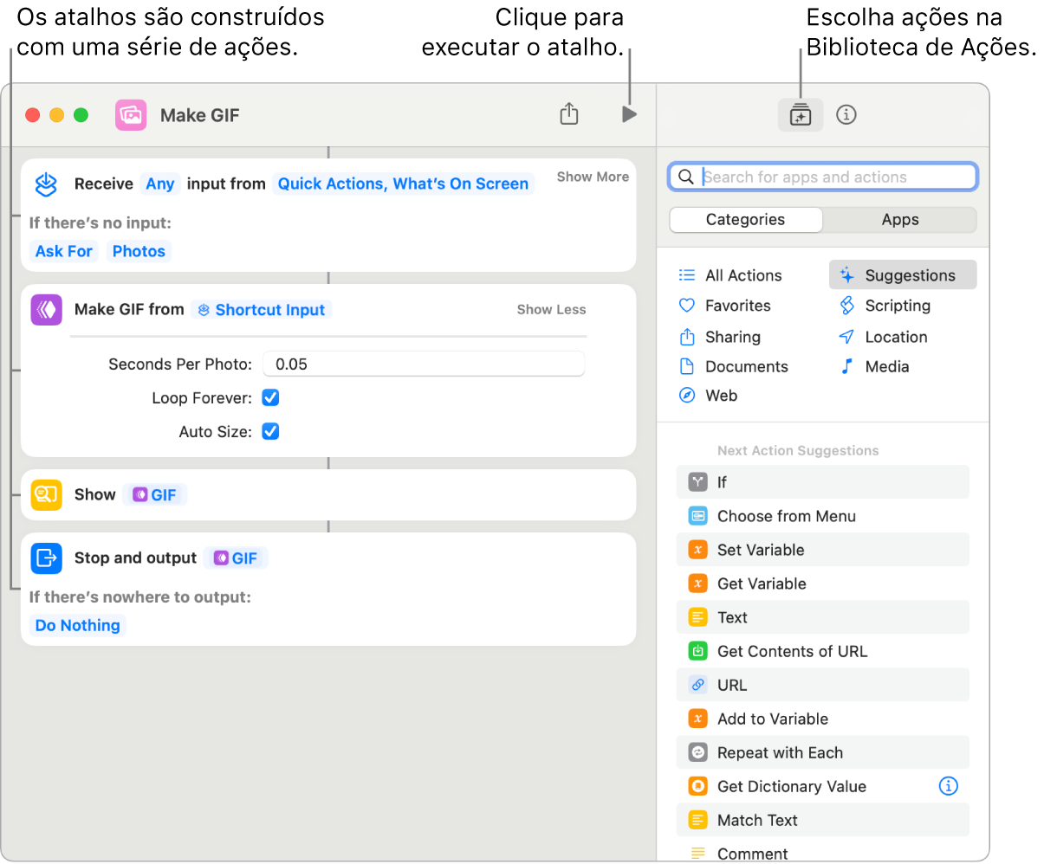Viewport: 1044px width, 864px height.
Task: Open the Favorites category
Action: pos(736,306)
